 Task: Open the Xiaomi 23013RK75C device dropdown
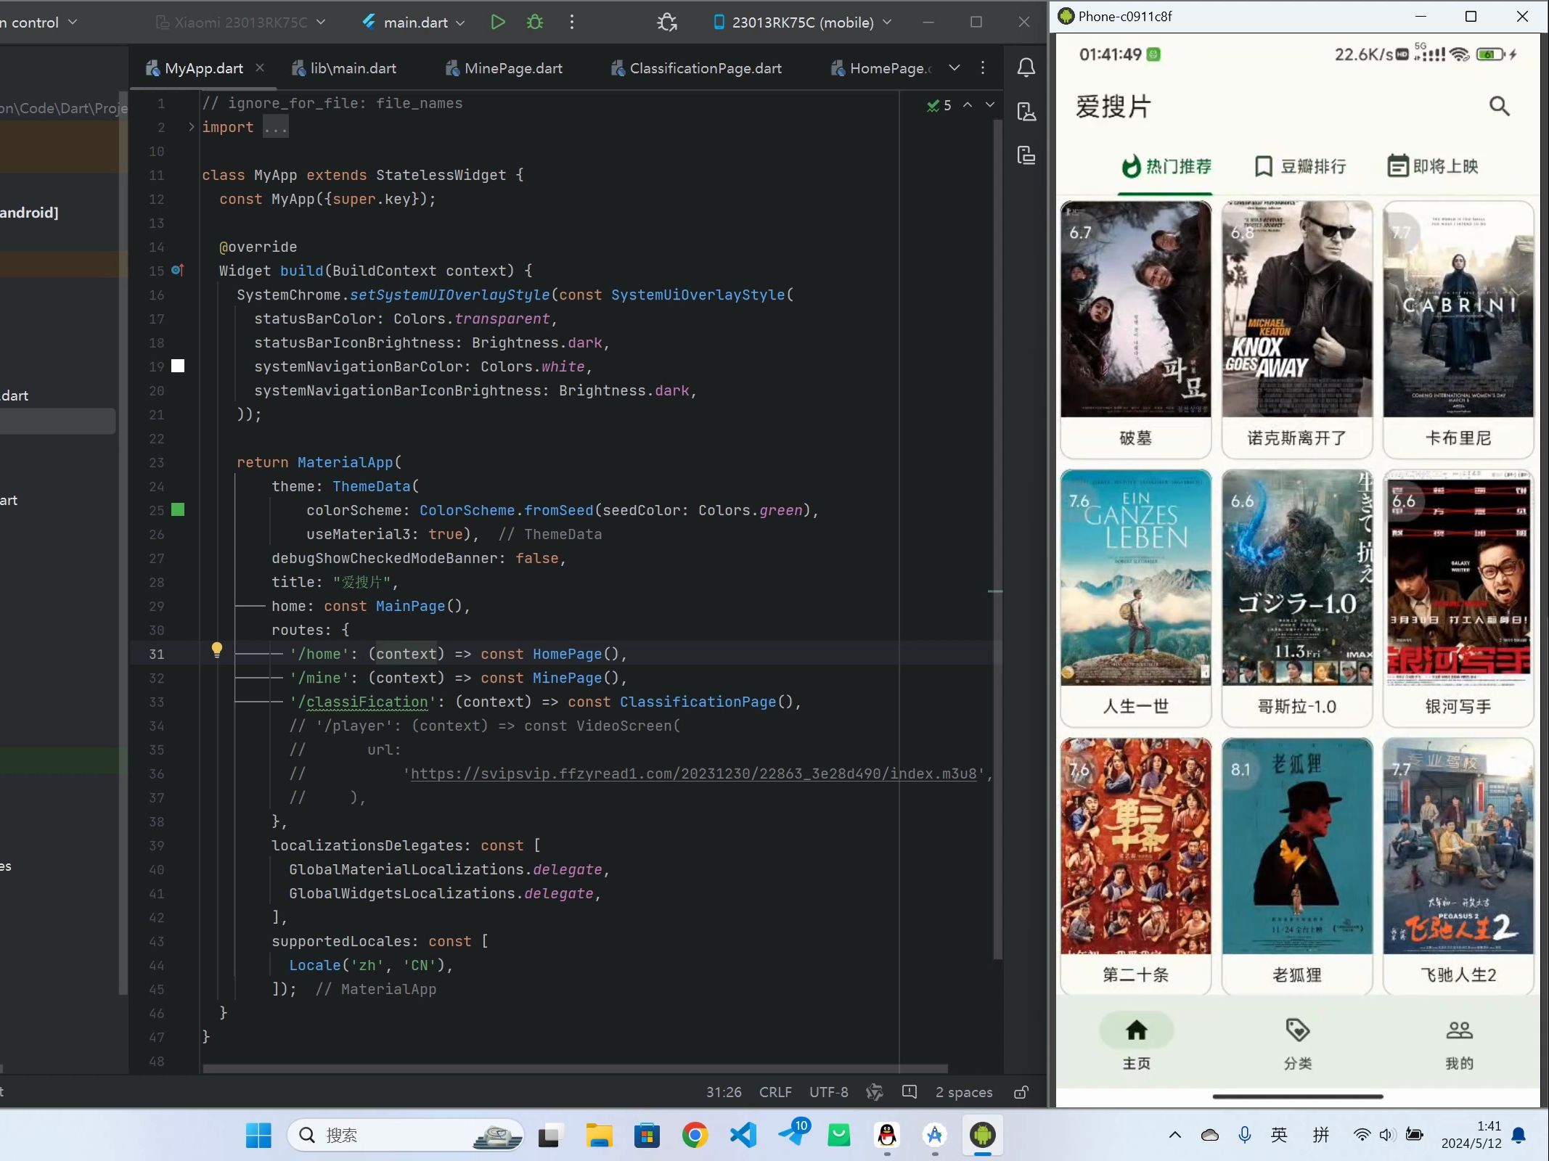pos(241,22)
